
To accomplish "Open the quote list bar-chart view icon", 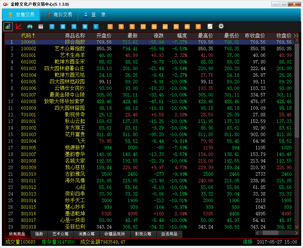I will [8, 26].
